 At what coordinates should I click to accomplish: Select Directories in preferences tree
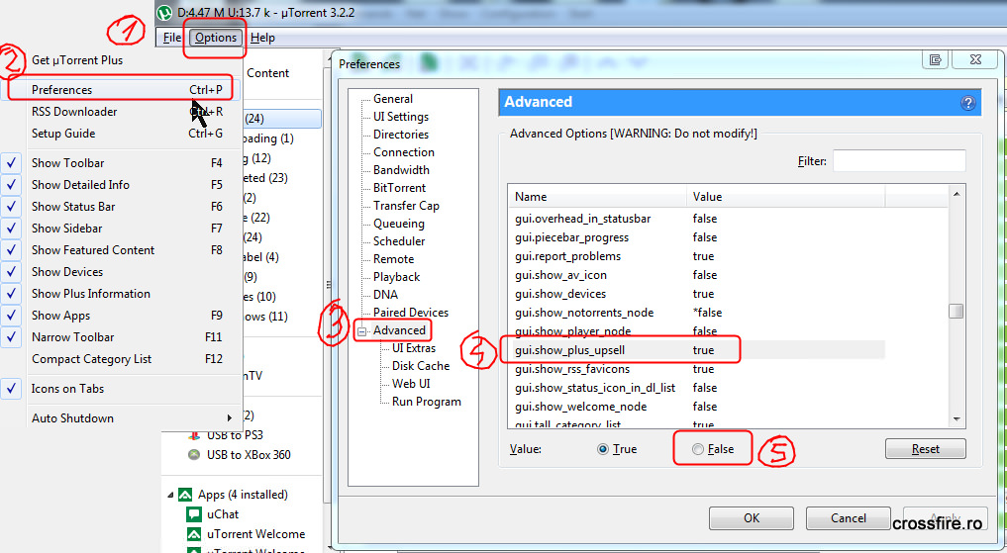pyautogui.click(x=401, y=135)
